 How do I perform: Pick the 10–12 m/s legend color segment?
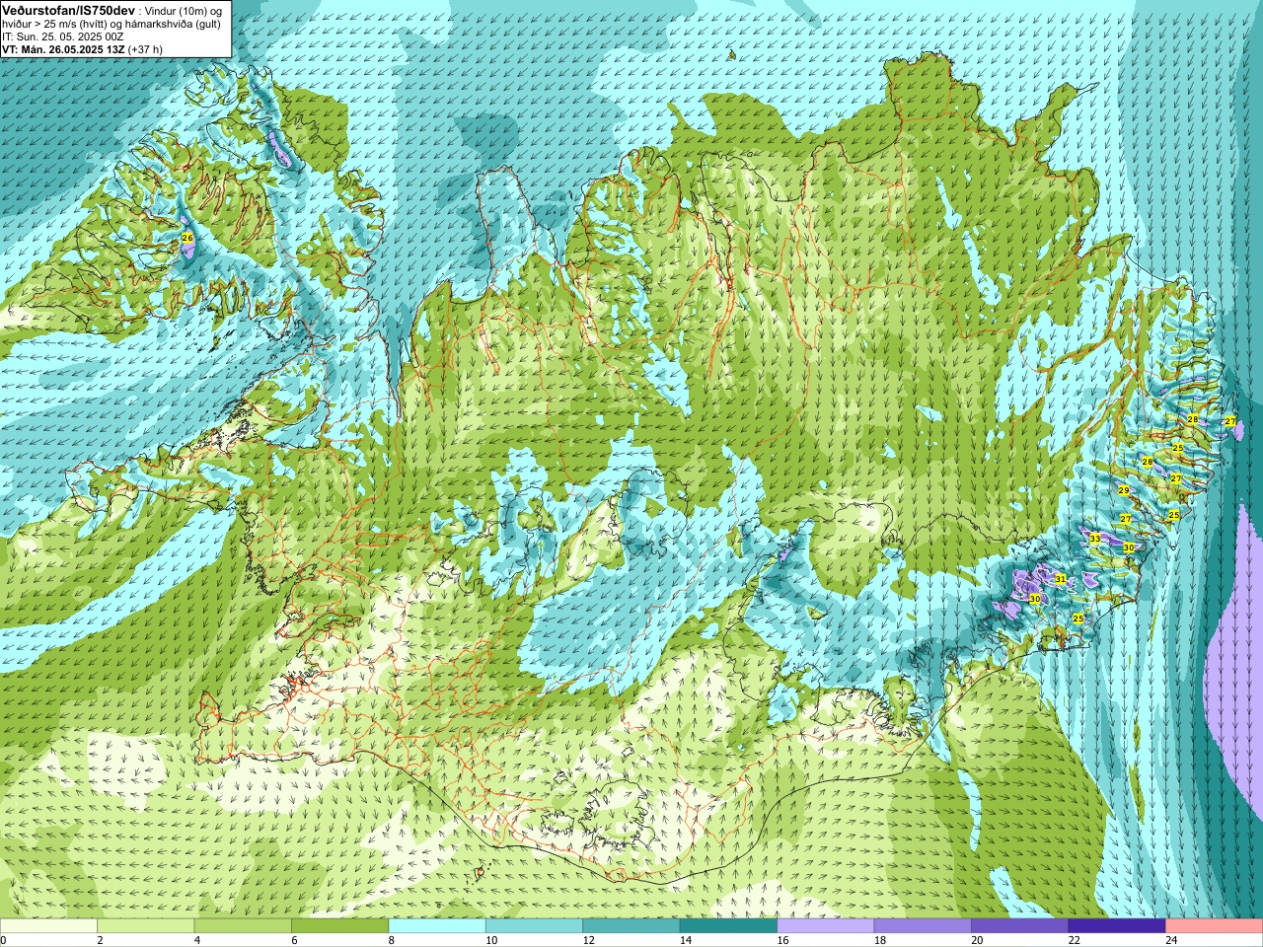coord(535,926)
